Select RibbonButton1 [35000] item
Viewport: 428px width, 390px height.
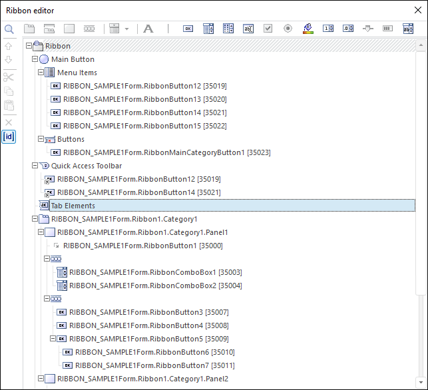tap(143, 246)
